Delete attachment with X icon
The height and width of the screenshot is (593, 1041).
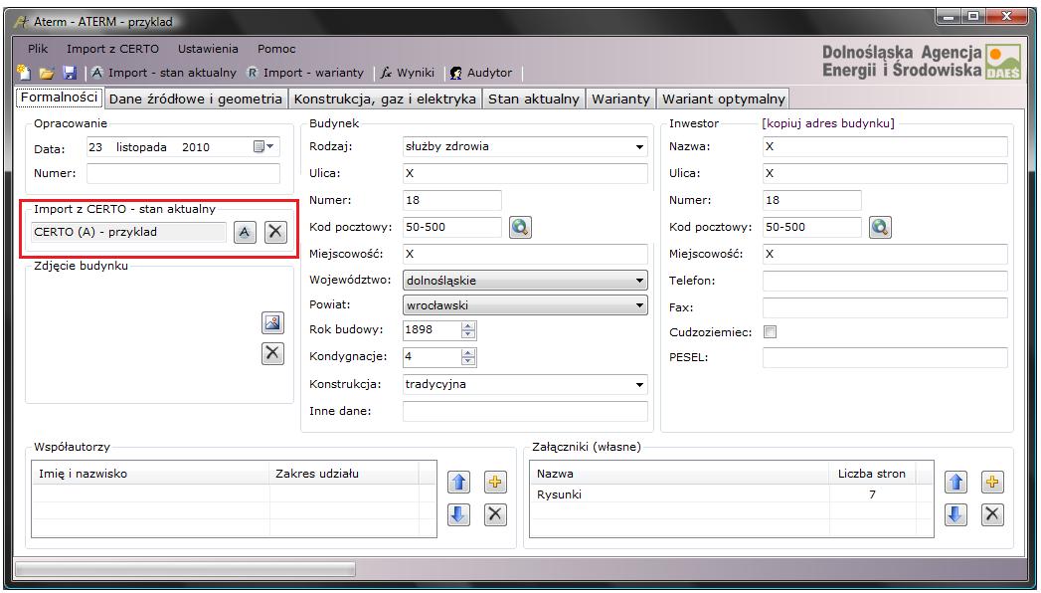click(992, 514)
